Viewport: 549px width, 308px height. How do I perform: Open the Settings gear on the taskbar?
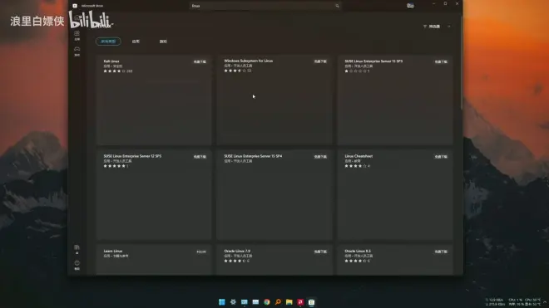tap(233, 302)
